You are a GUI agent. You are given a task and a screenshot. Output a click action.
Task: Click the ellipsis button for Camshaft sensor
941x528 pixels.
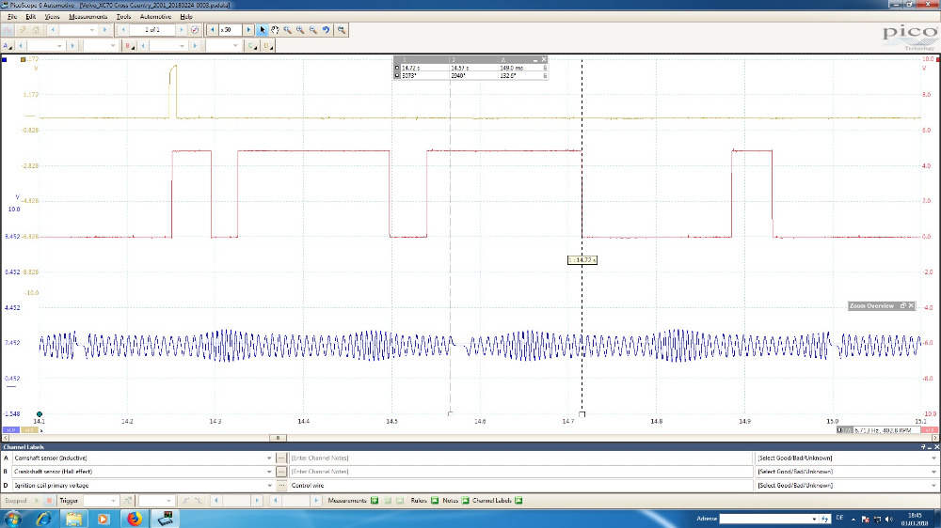281,458
